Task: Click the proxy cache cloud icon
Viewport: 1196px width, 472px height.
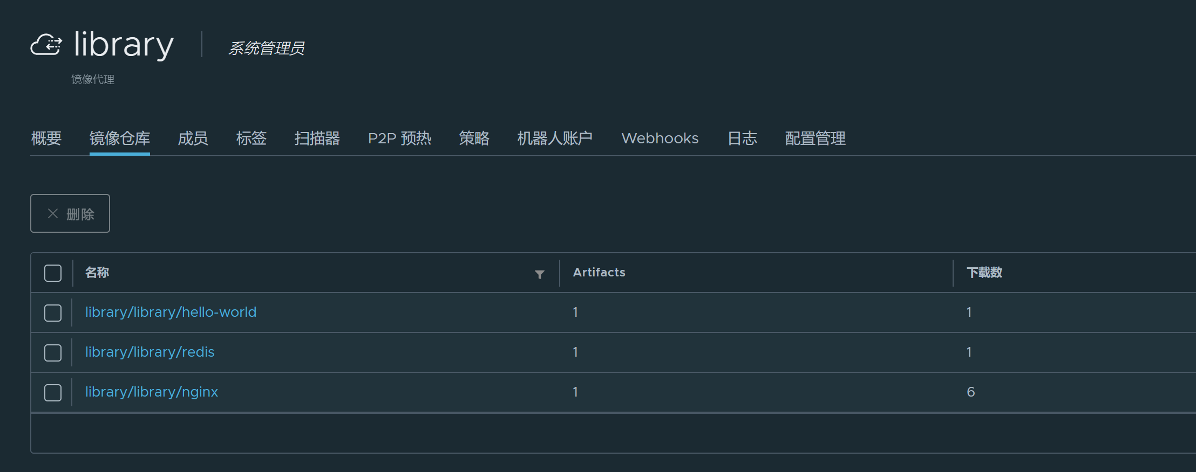Action: click(x=46, y=45)
